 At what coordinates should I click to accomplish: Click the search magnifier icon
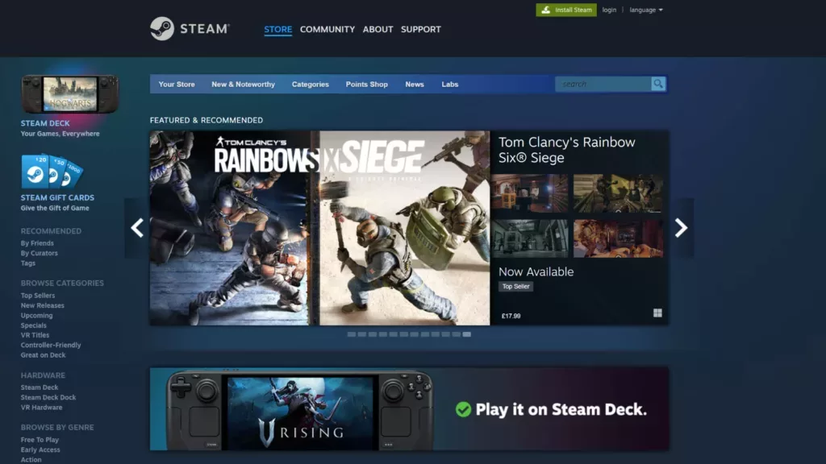pos(658,84)
